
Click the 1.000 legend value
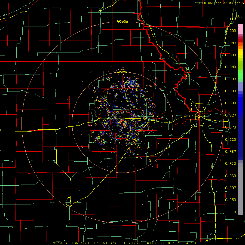coord(231,30)
